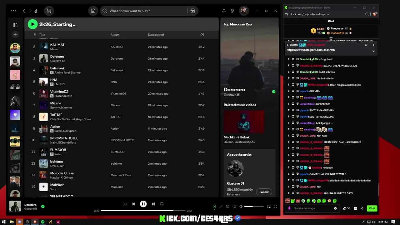Toggle repeat mode

pyautogui.click(x=162, y=204)
